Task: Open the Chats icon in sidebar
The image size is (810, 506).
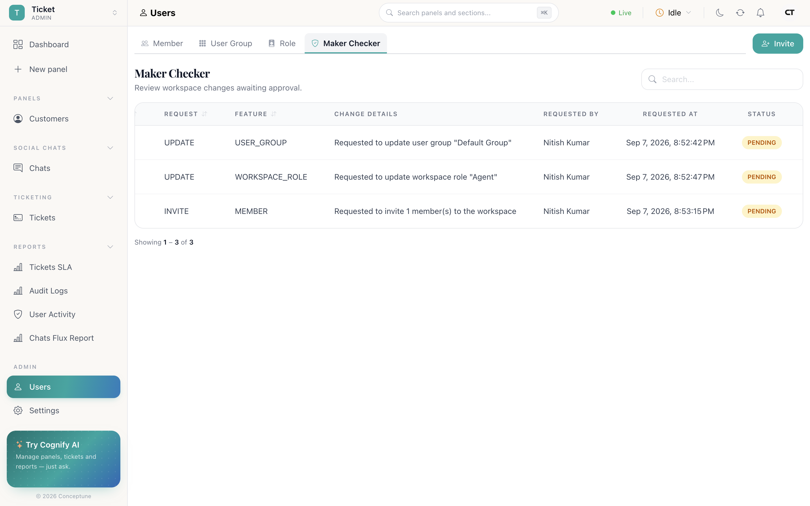Action: [18, 168]
